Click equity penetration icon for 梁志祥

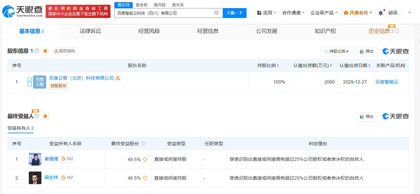145,178
